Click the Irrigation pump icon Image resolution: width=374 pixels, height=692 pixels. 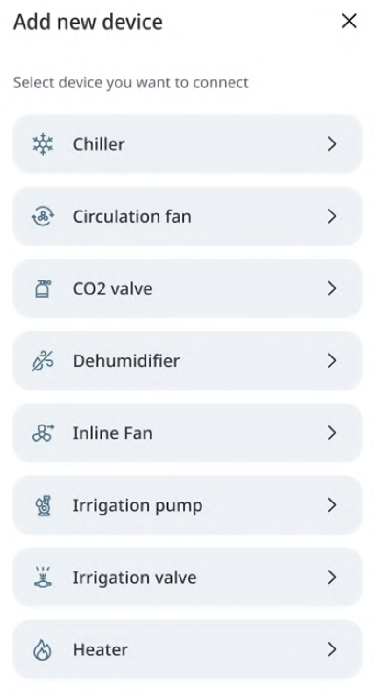[43, 506]
